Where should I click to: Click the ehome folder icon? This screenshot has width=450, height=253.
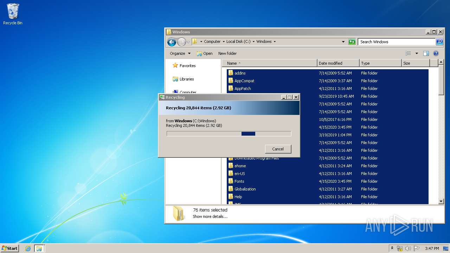coord(231,166)
